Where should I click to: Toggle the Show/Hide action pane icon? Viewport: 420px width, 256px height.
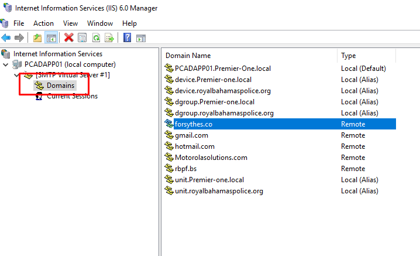[x=141, y=38]
